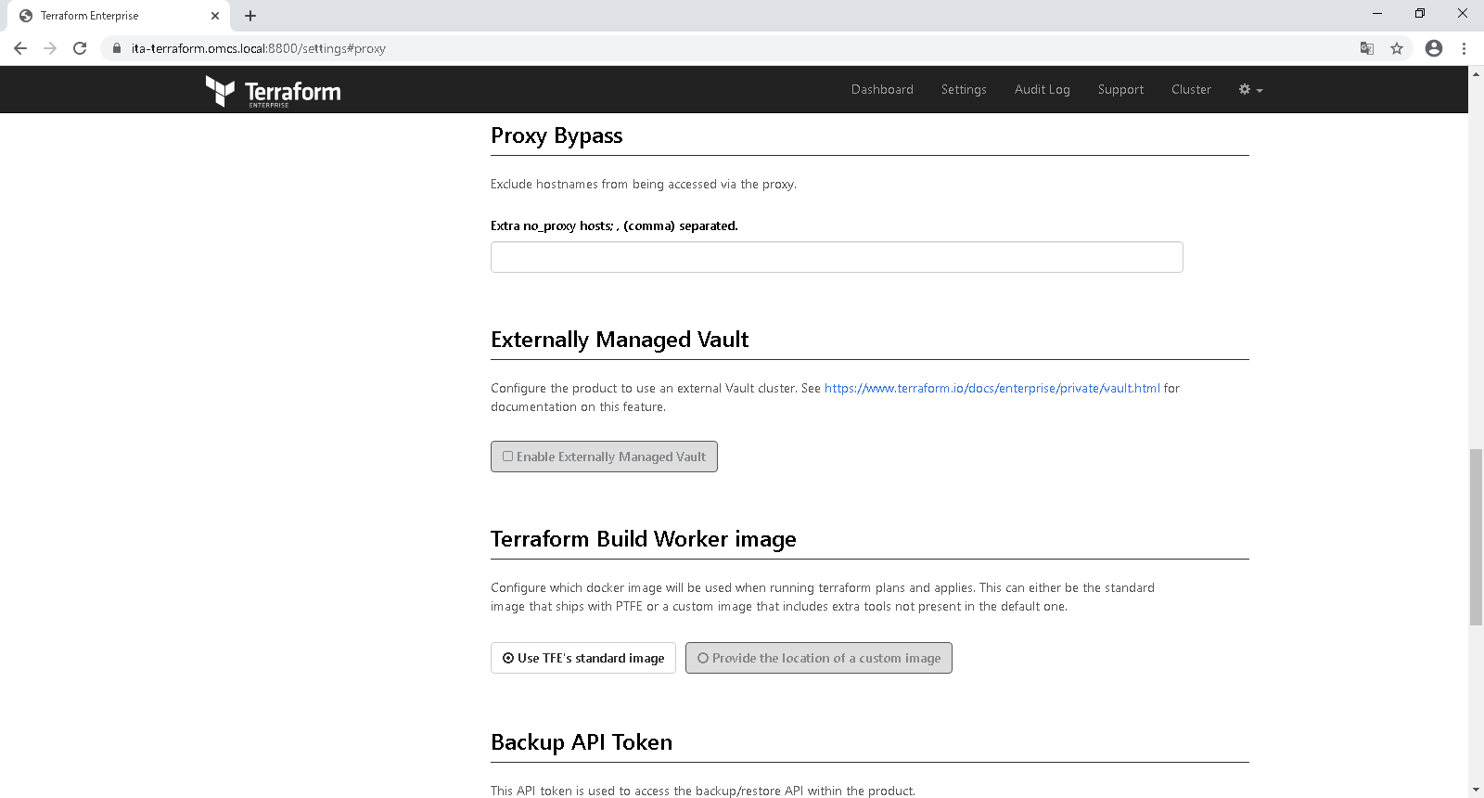This screenshot has height=798, width=1484.
Task: Click the scrollbar down arrow
Action: 1476,791
